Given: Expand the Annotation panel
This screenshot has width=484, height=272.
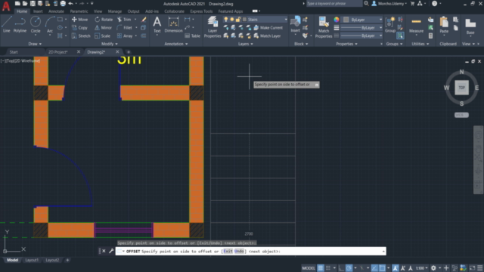Looking at the screenshot, I should [176, 44].
